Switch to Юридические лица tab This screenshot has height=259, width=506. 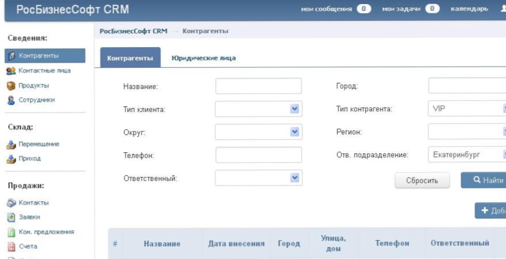(204, 58)
